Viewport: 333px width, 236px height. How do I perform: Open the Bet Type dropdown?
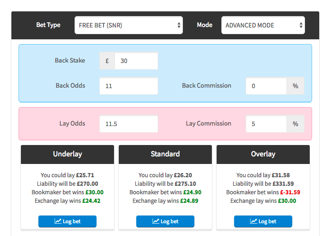[128, 25]
